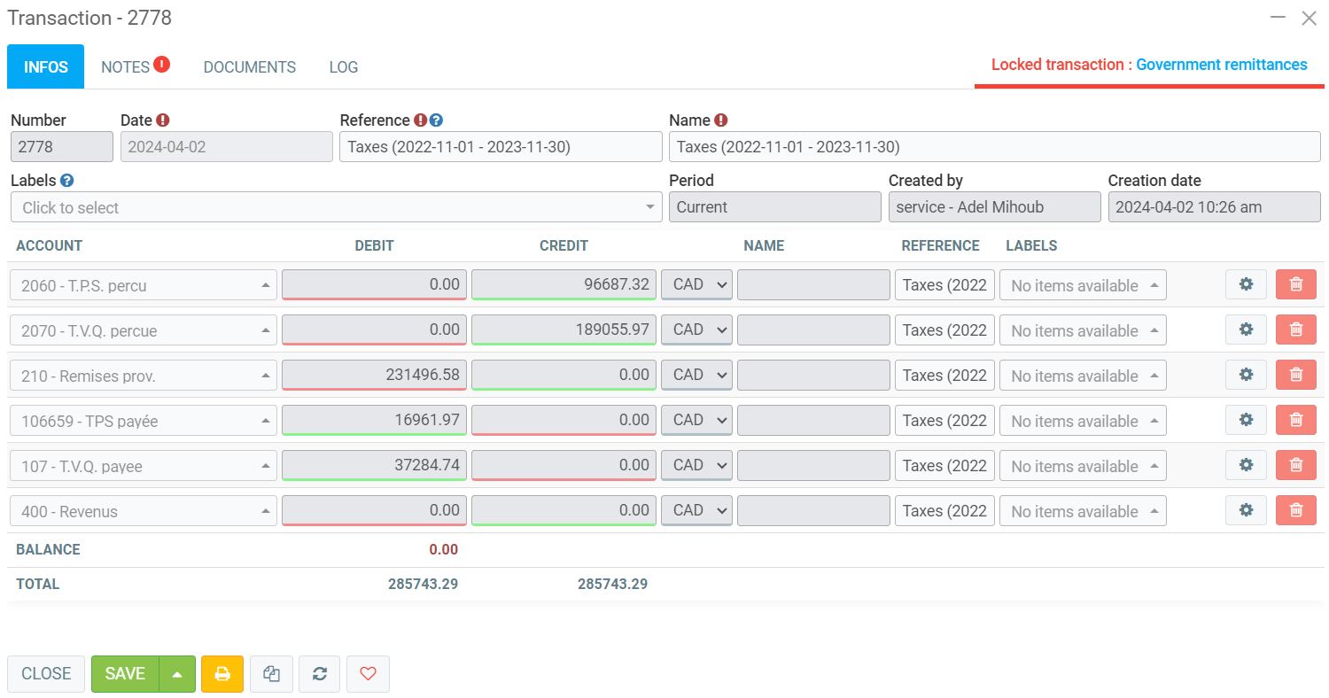Click the duplicate transaction copy icon
Image resolution: width=1329 pixels, height=698 pixels.
tap(272, 674)
